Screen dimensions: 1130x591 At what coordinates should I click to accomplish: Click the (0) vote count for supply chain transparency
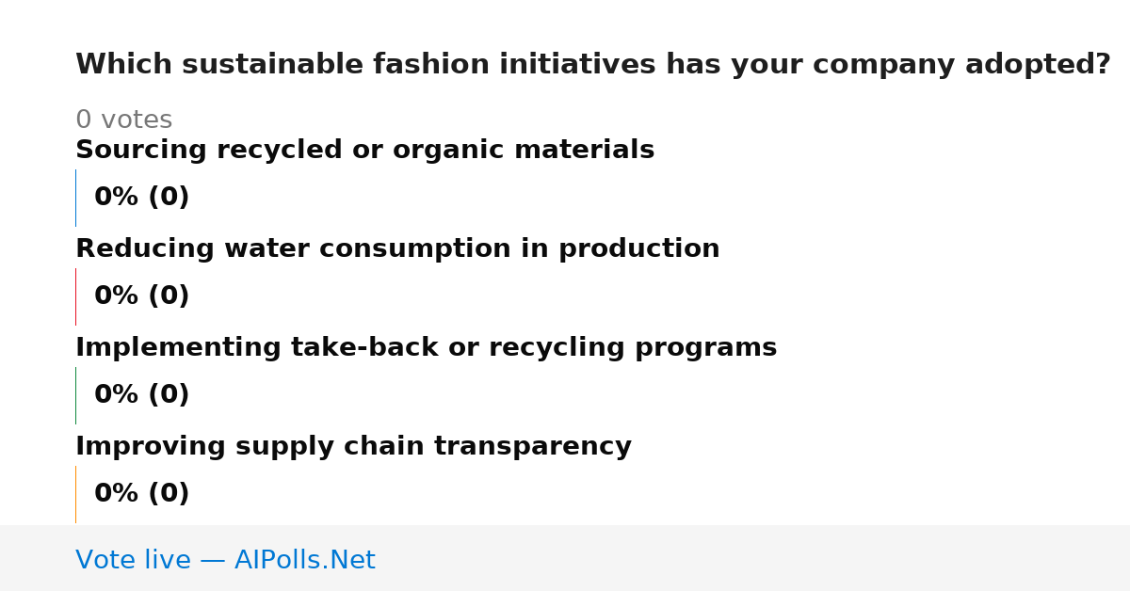pyautogui.click(x=169, y=494)
